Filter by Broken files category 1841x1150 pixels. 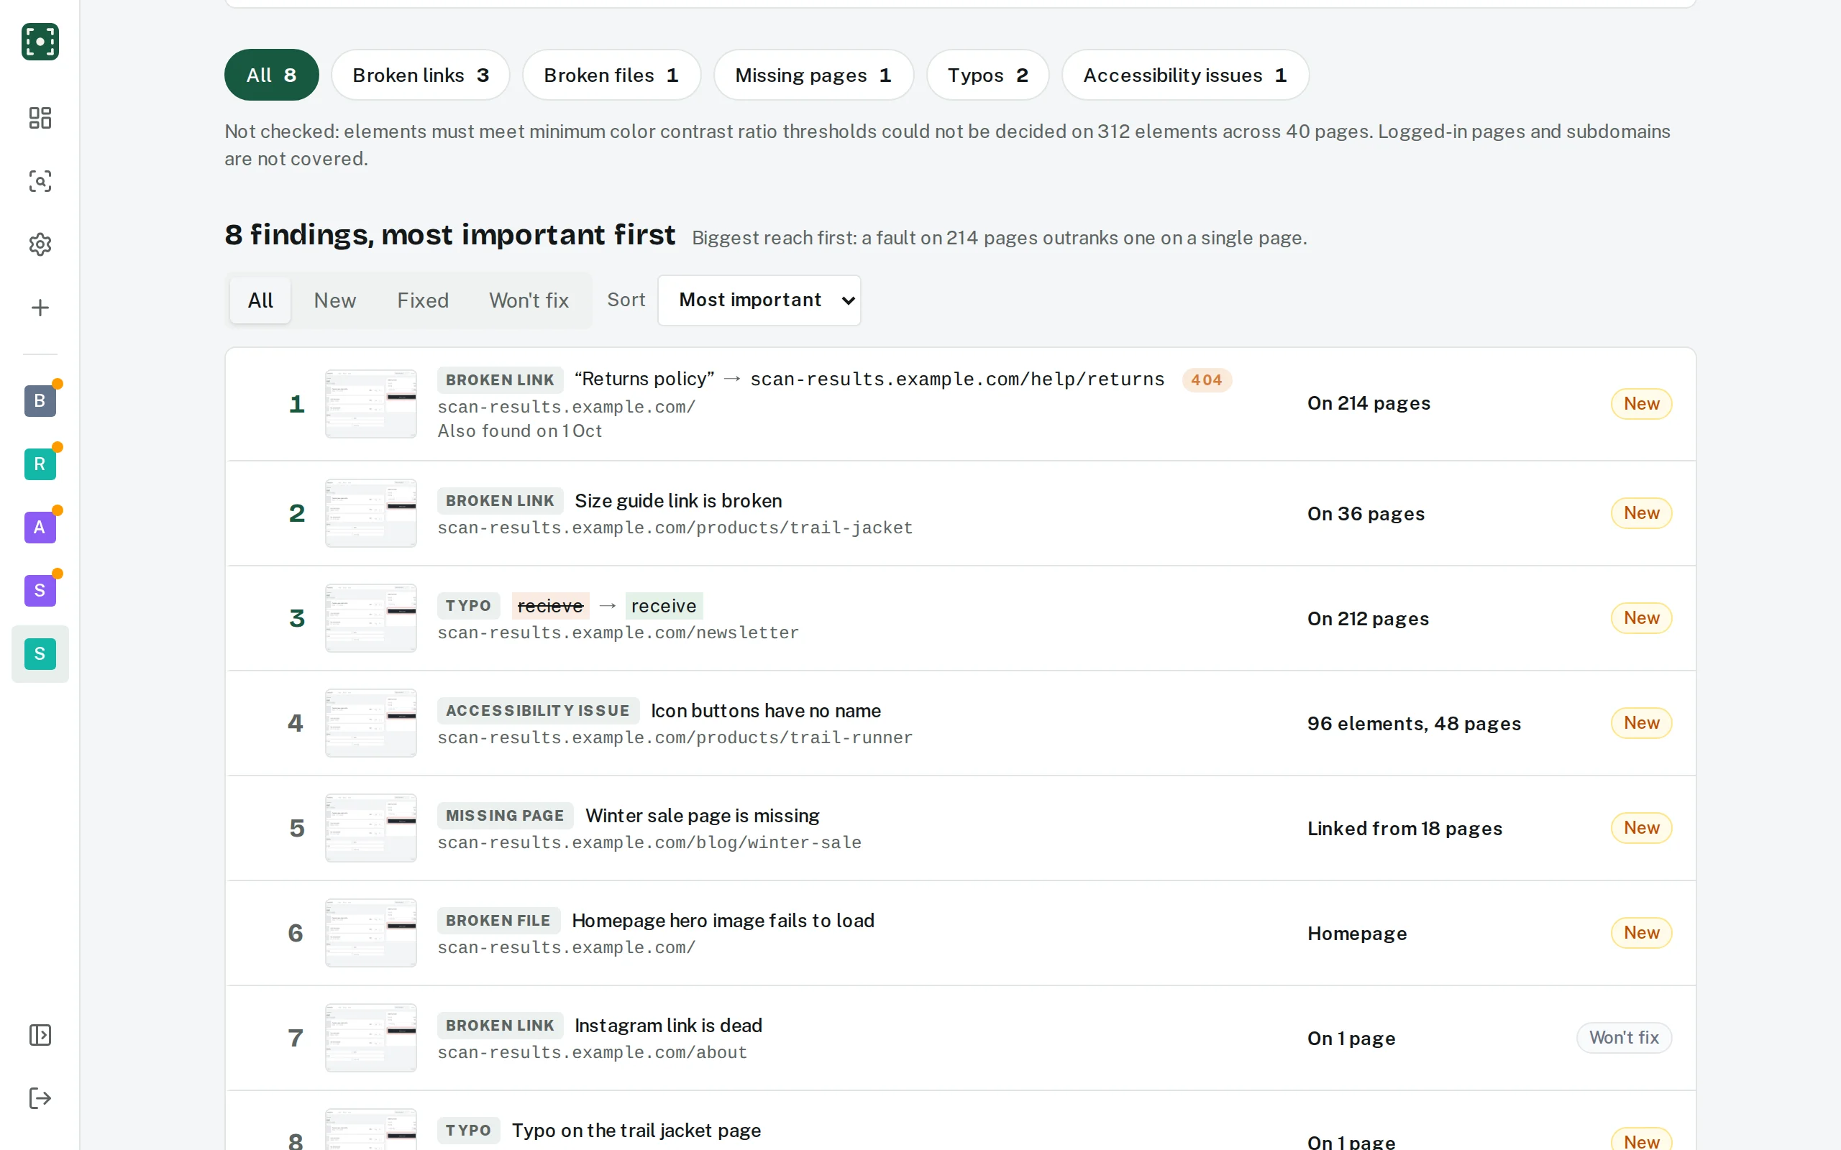(x=612, y=75)
